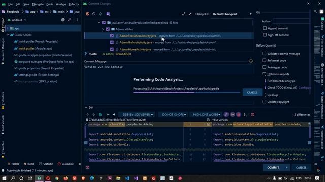The image size is (325, 182).
Task: Open the Changelist dropdown
Action: tap(233, 14)
